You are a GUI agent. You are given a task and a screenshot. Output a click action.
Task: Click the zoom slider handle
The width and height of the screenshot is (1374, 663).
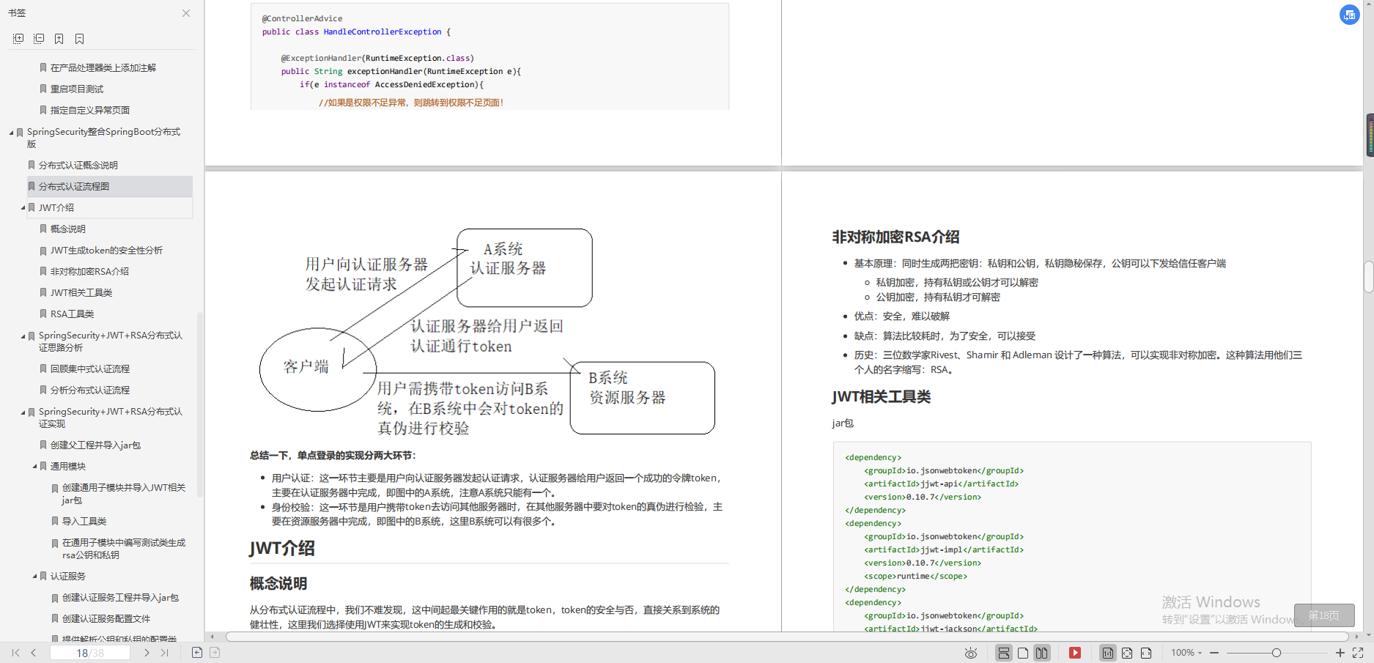[1277, 653]
